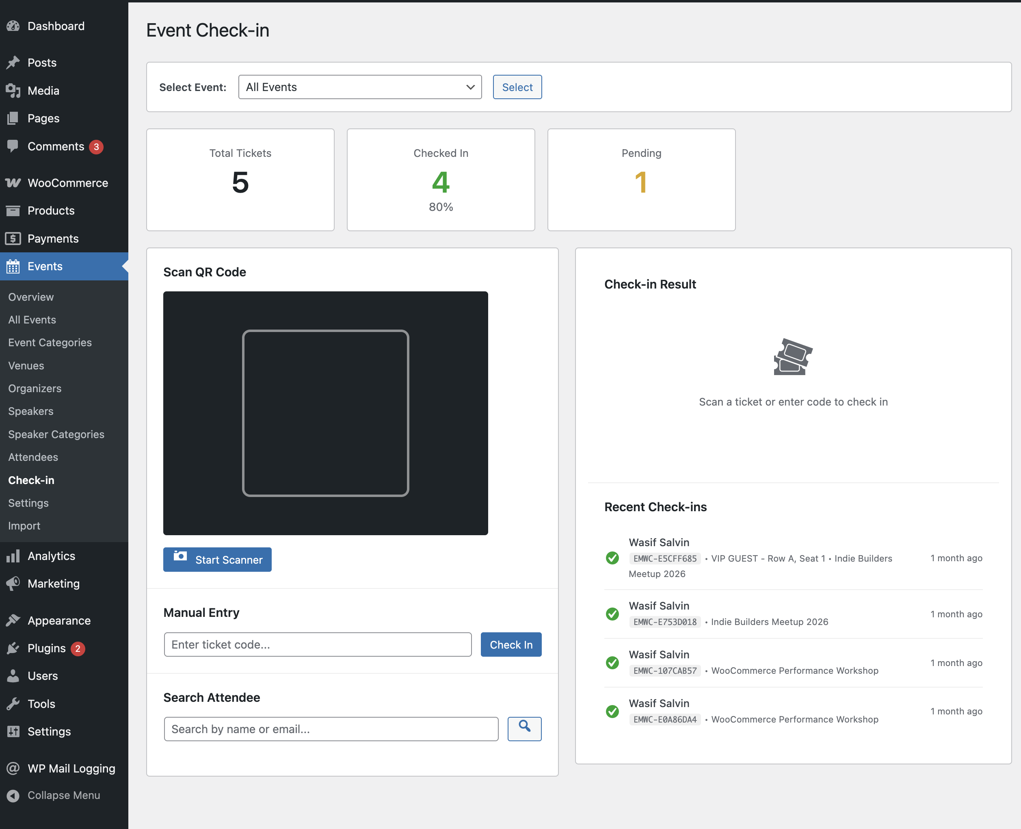Click the WooCommerce icon in the sidebar
Screen dimensions: 1021x829
point(13,182)
